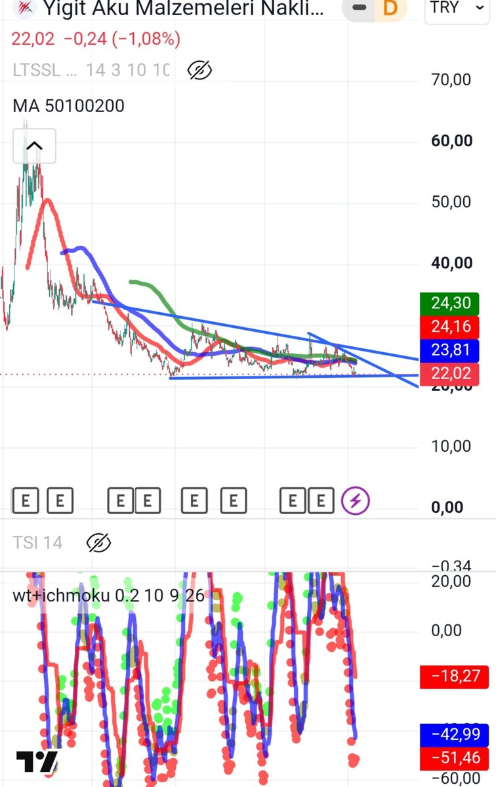Tap the E earnings marker beside the lightning icon
Viewport: 496px width, 787px height.
[x=321, y=502]
